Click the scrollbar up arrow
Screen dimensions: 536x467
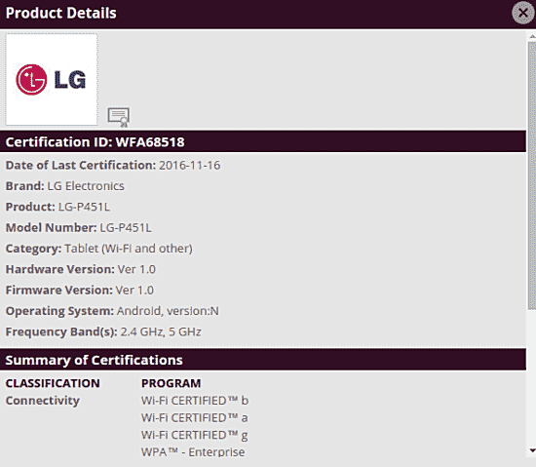coord(532,36)
